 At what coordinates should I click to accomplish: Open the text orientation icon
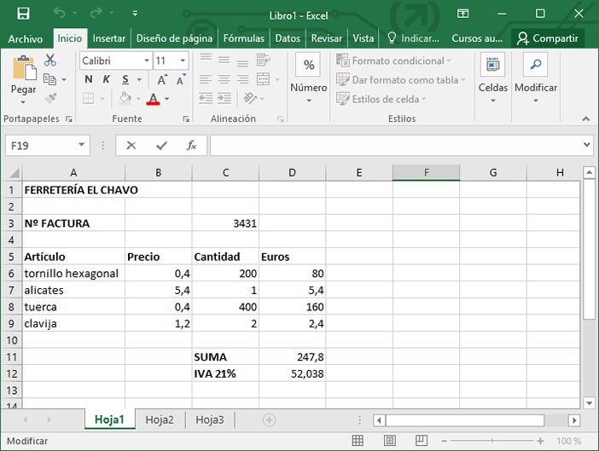250,98
